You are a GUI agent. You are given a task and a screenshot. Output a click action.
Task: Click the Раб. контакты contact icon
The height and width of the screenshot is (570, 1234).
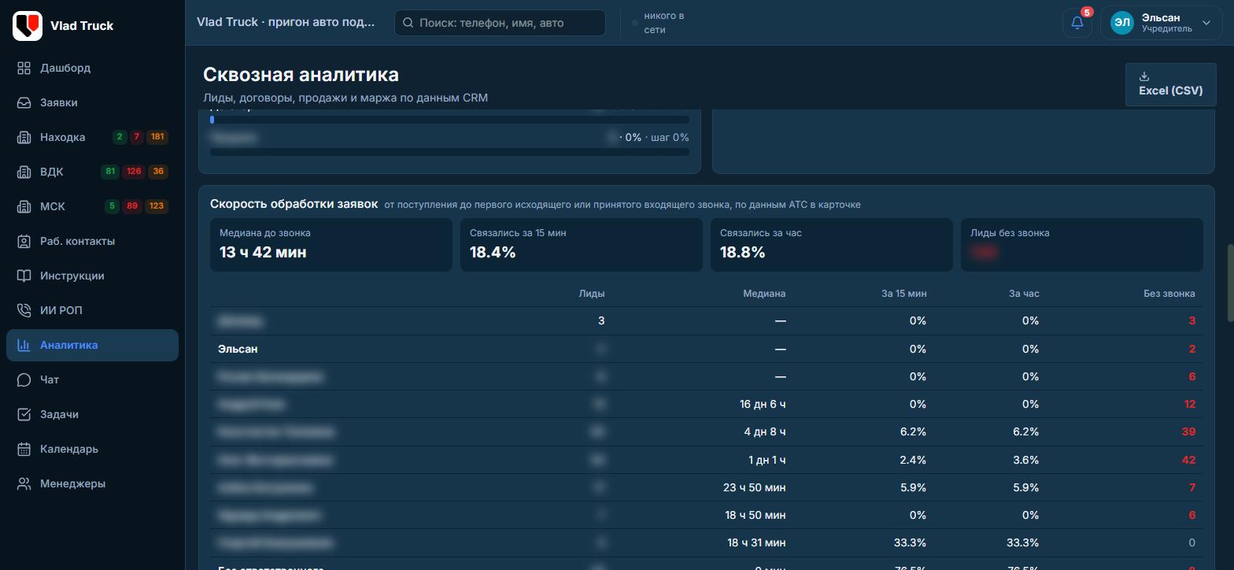coord(24,242)
